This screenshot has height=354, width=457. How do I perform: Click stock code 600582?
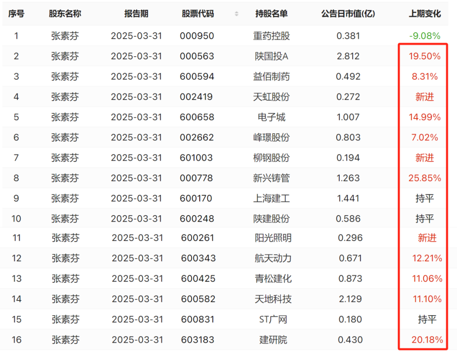pyautogui.click(x=198, y=299)
